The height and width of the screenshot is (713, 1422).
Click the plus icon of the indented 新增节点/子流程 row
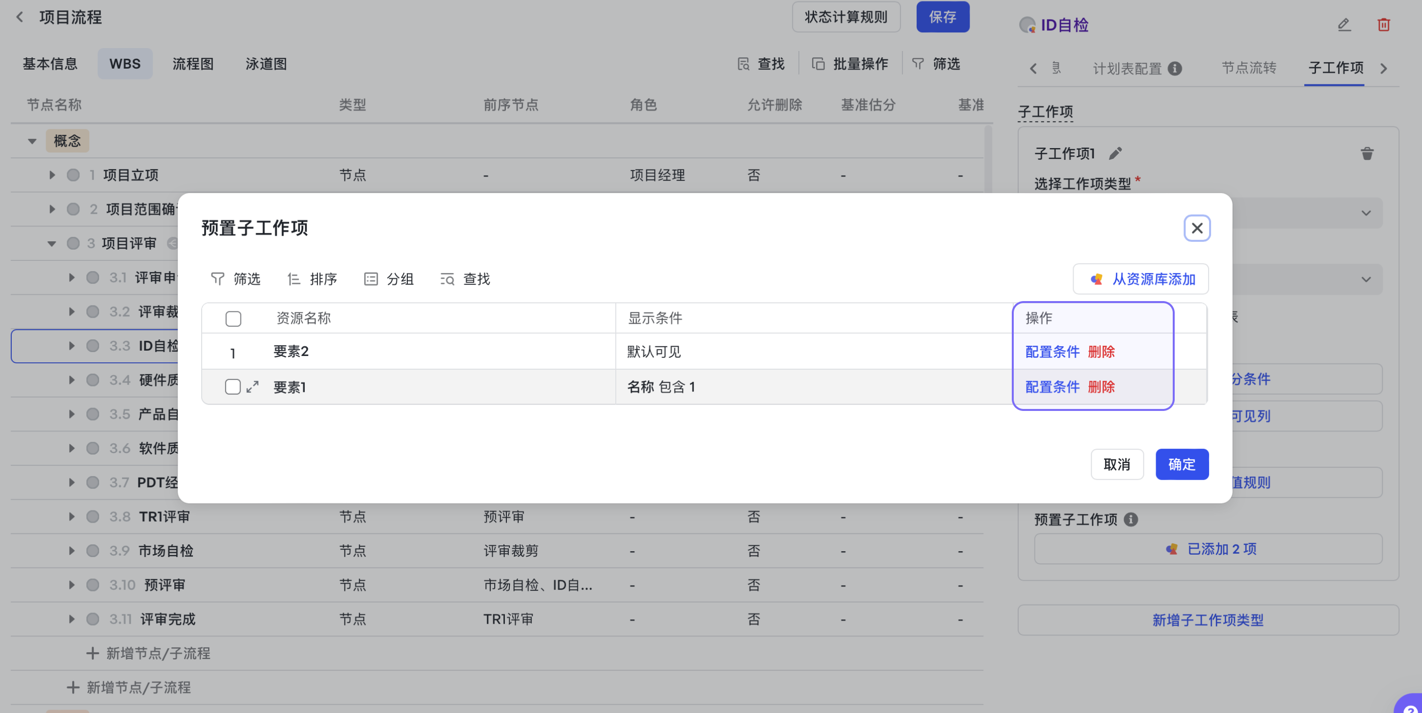93,653
